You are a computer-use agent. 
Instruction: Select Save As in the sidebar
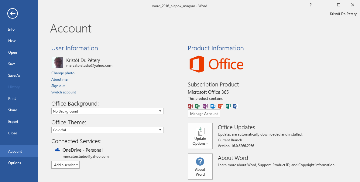click(19, 76)
